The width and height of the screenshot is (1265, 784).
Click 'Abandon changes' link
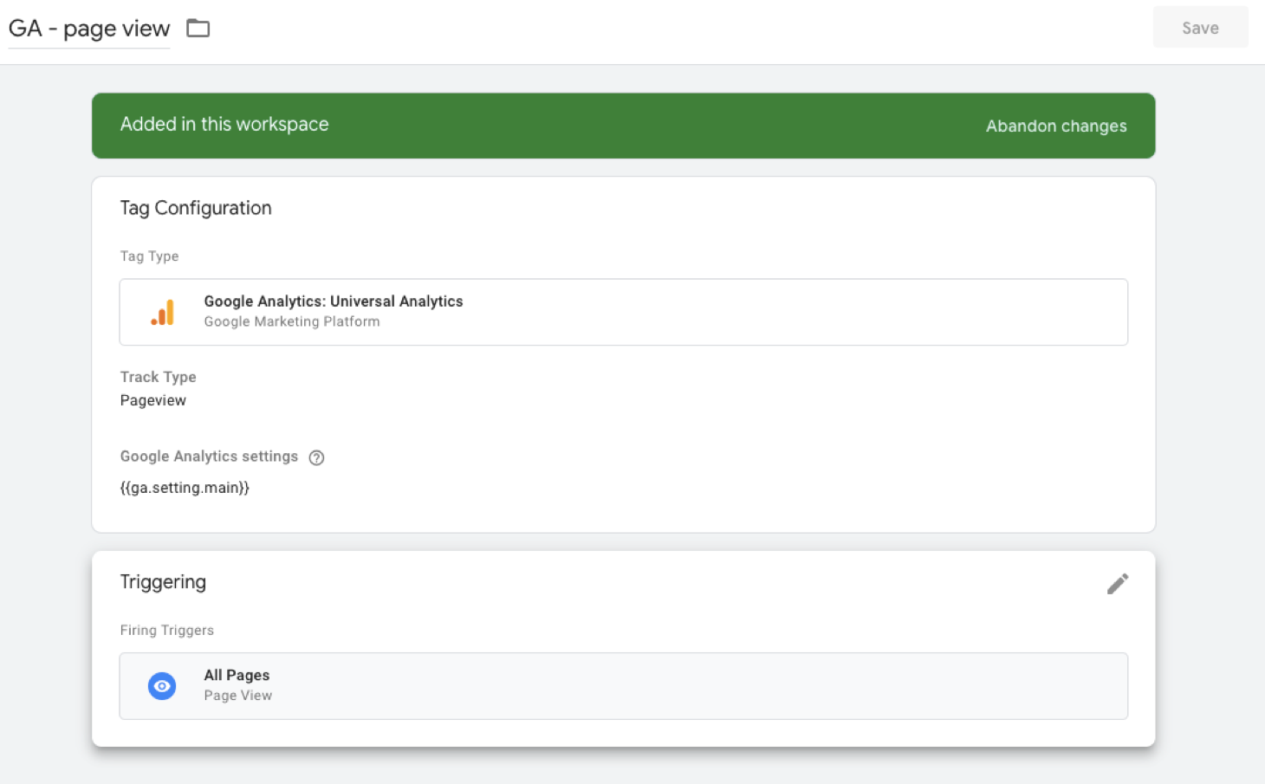pyautogui.click(x=1056, y=126)
